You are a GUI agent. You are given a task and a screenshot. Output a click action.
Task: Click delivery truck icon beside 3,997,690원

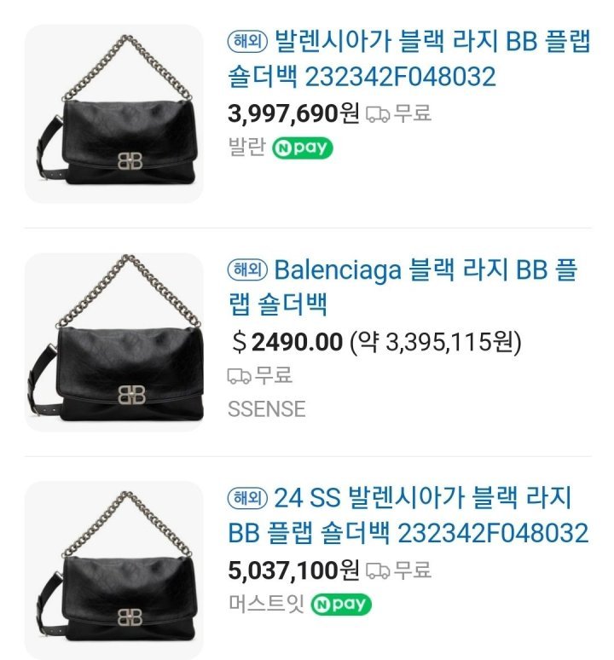378,114
